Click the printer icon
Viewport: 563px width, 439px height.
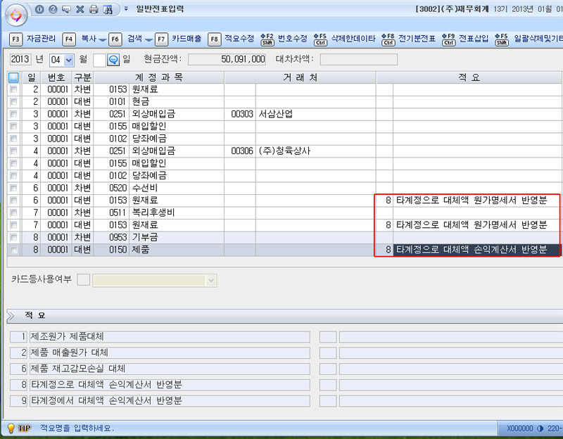(94, 9)
